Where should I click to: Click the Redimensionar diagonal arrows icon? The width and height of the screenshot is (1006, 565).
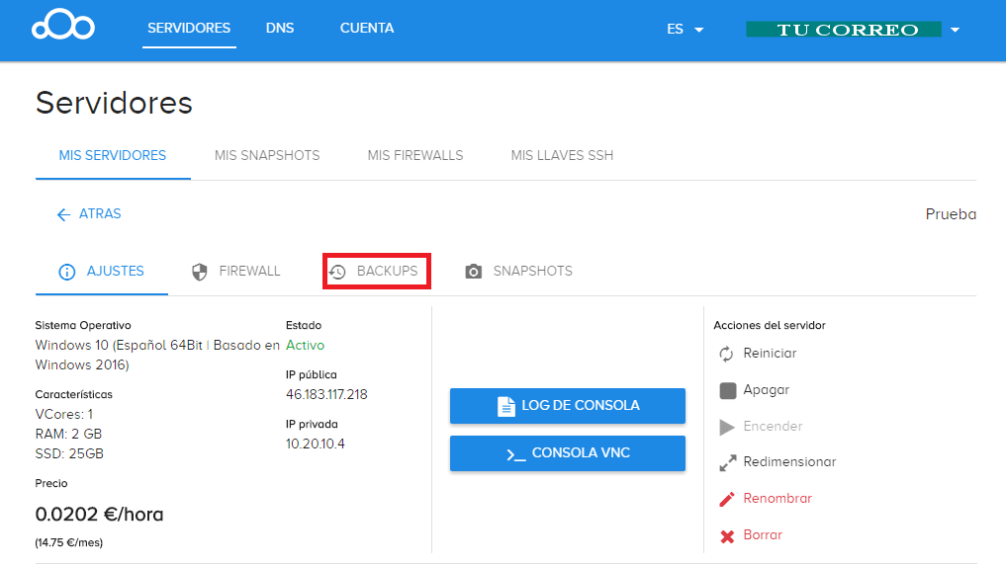(728, 462)
